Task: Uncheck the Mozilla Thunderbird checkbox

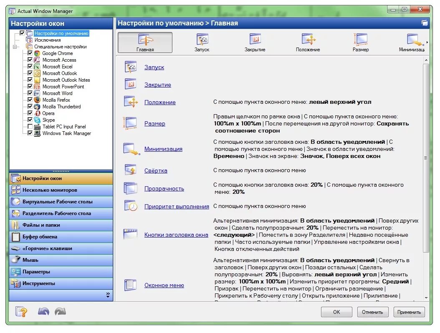Action: click(x=30, y=106)
